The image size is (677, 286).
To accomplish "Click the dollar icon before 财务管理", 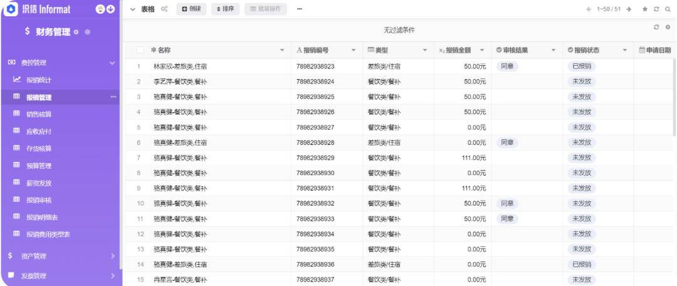I will tap(27, 31).
